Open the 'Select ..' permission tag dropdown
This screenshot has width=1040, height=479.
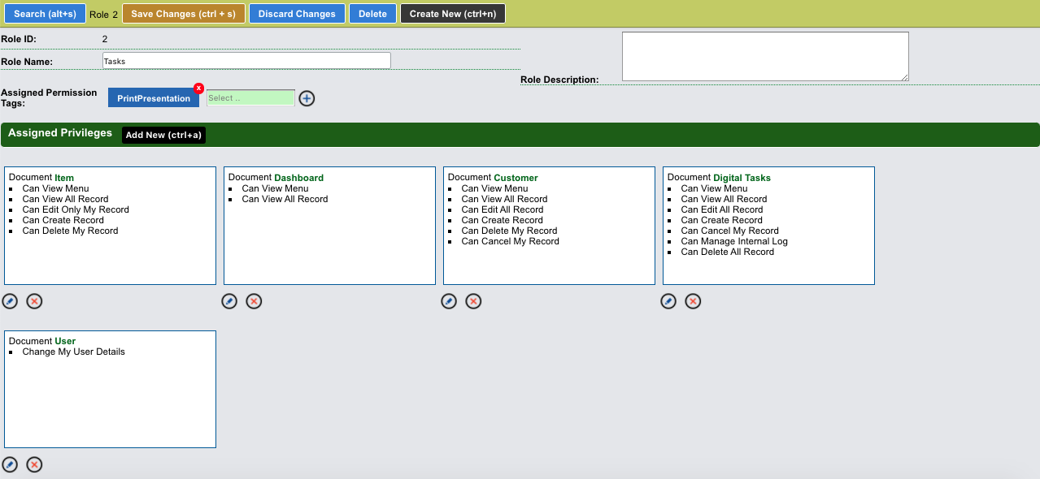[x=250, y=97]
